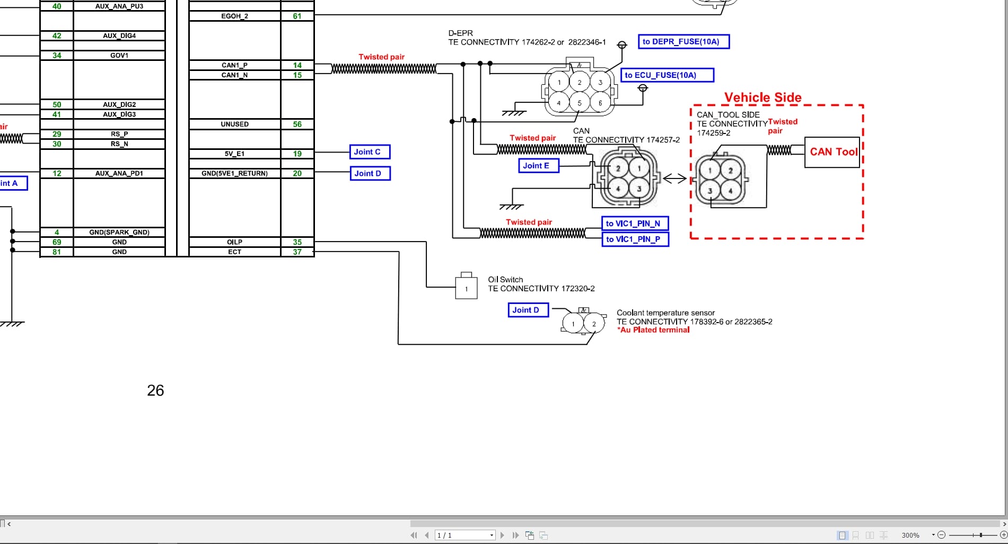
Task: Click the 'to VIC1_PIN_P' label
Action: [x=635, y=239]
